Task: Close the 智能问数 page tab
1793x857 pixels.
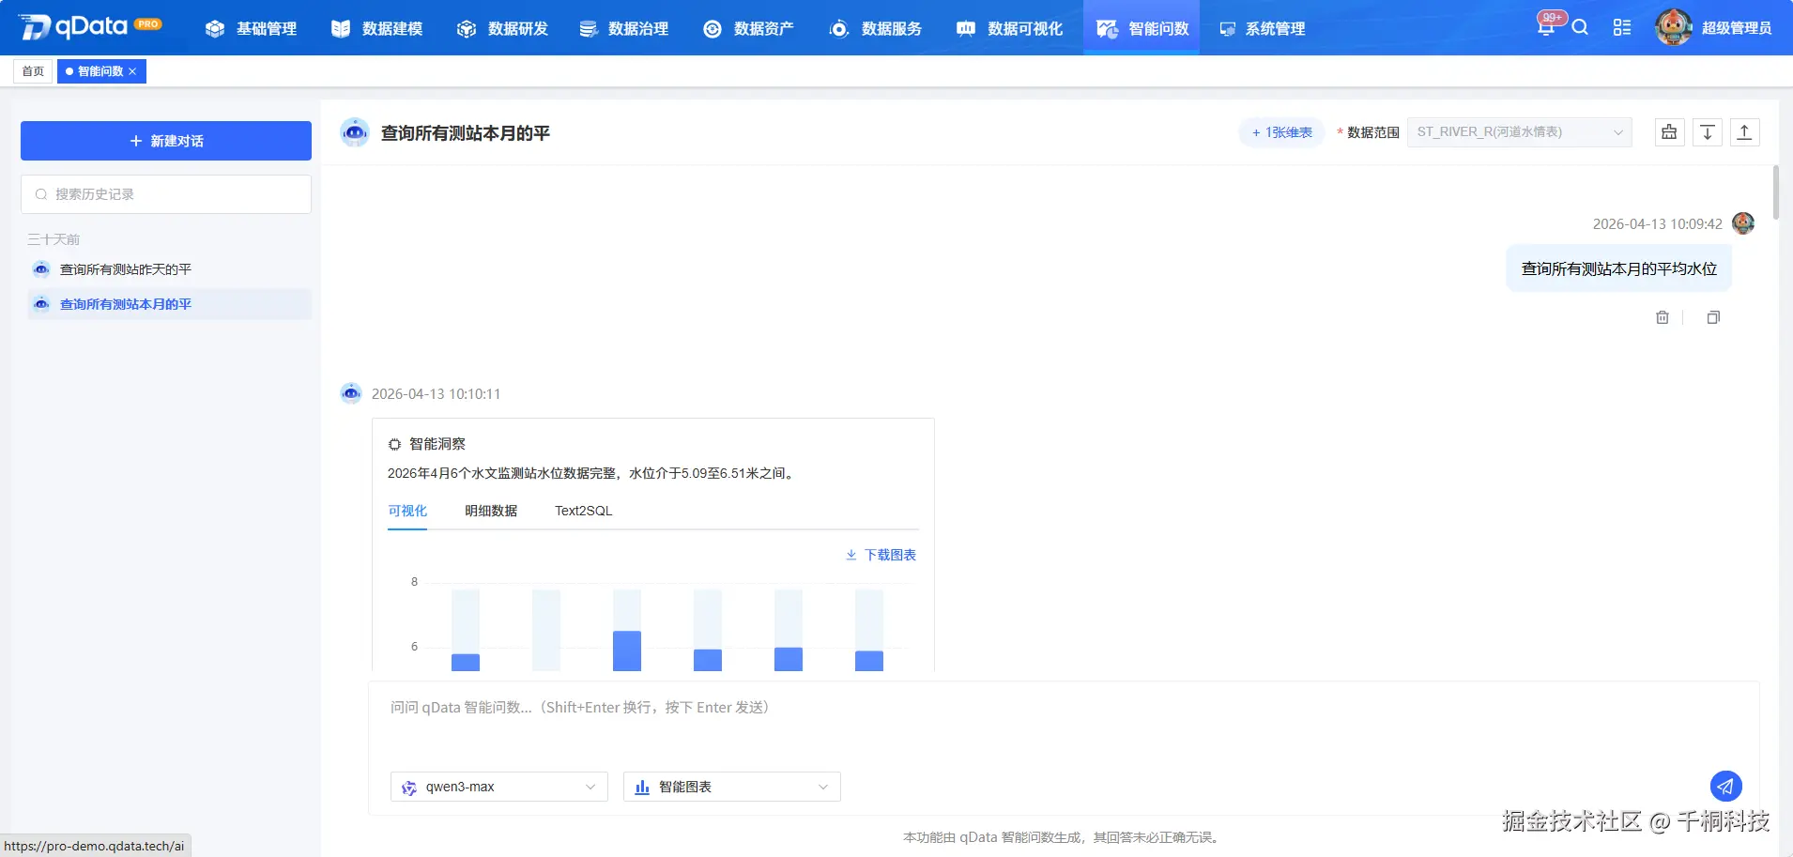Action: pyautogui.click(x=132, y=71)
